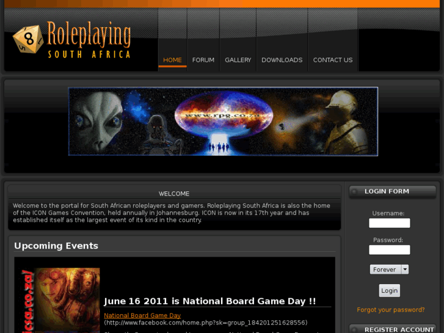Click the Roleplaying site title text
The image size is (444, 333).
(x=89, y=35)
